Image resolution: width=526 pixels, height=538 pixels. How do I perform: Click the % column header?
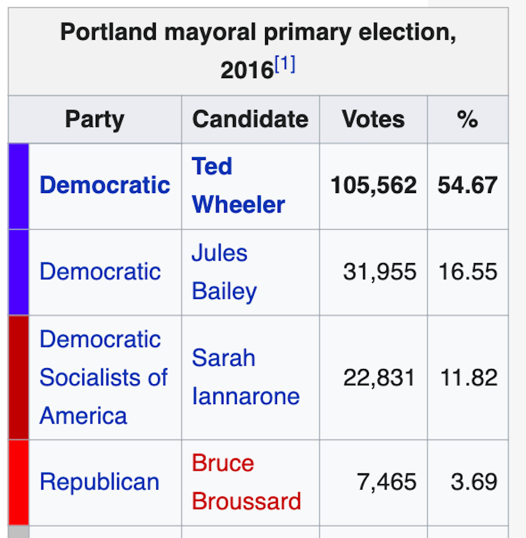467,119
